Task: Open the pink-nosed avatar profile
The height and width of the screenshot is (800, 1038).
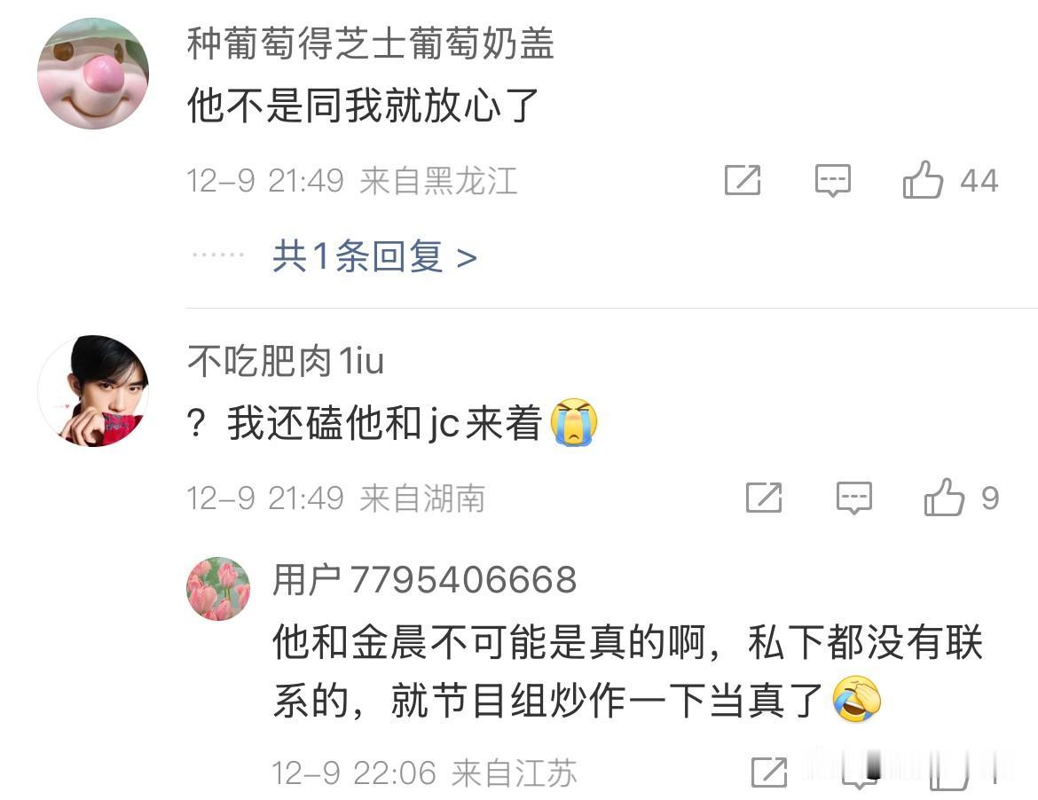Action: click(92, 74)
